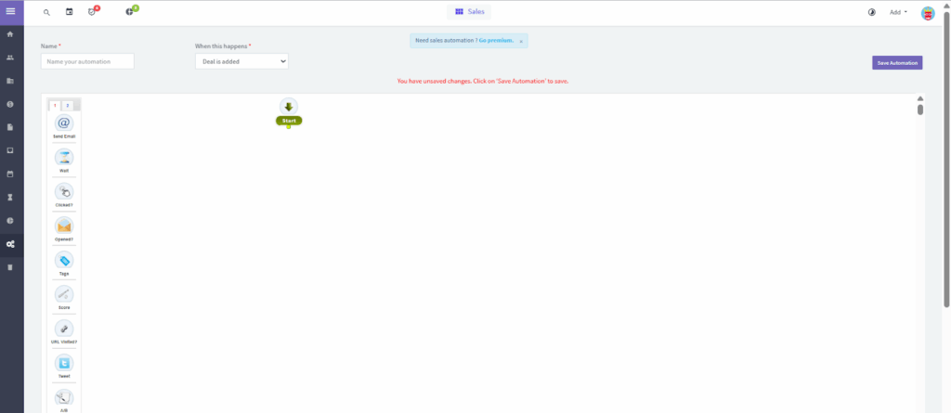
Task: Click the Start node on canvas
Action: (x=289, y=121)
